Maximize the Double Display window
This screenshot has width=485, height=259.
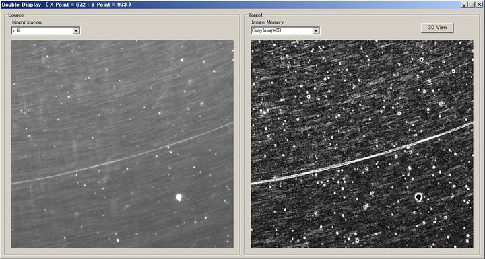pyautogui.click(x=471, y=5)
